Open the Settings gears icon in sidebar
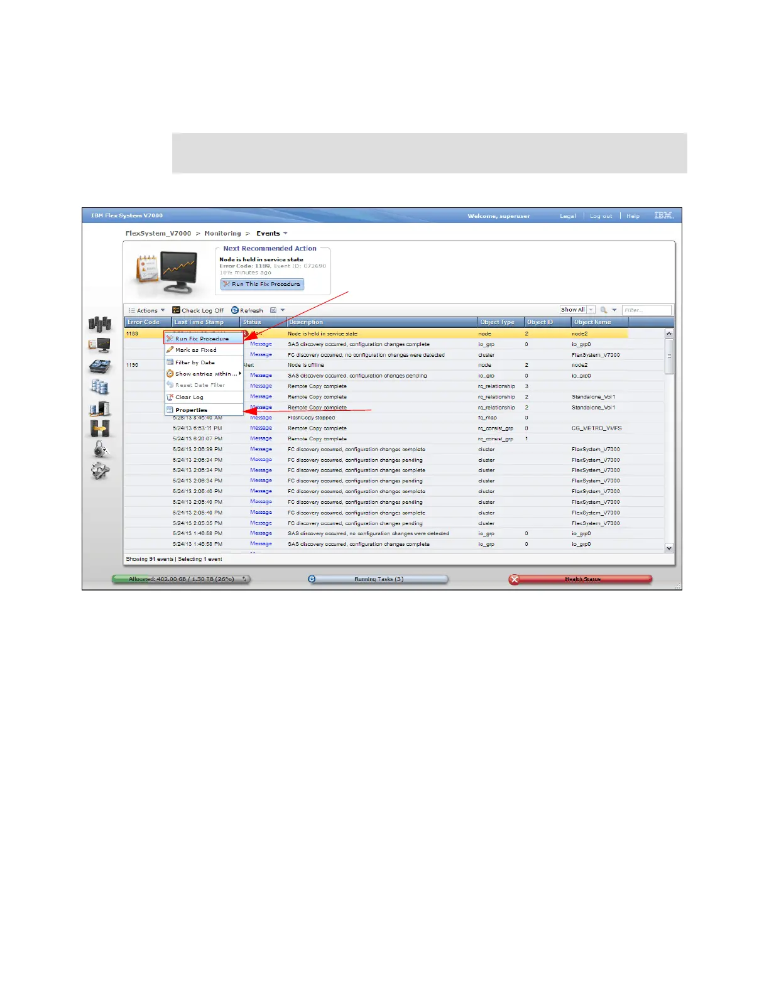 [100, 470]
